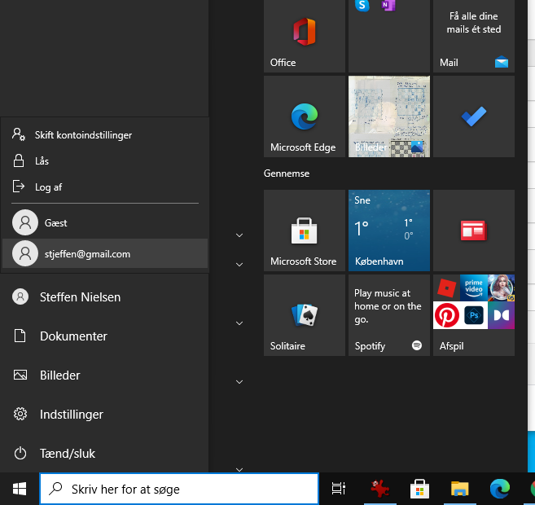Viewport: 535px width, 505px height.
Task: Open Dokumenter from Start sidebar
Action: pyautogui.click(x=104, y=336)
